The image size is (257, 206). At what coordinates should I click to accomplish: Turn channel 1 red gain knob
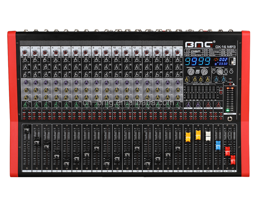pos(25,53)
